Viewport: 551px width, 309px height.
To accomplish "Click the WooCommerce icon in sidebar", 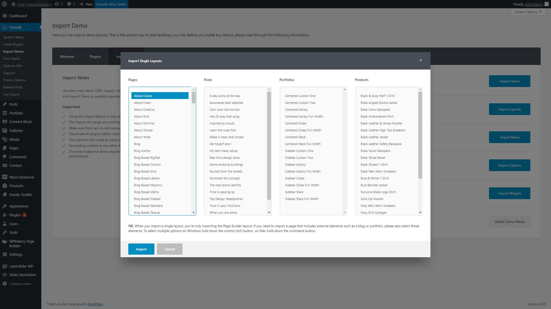I will (x=5, y=177).
